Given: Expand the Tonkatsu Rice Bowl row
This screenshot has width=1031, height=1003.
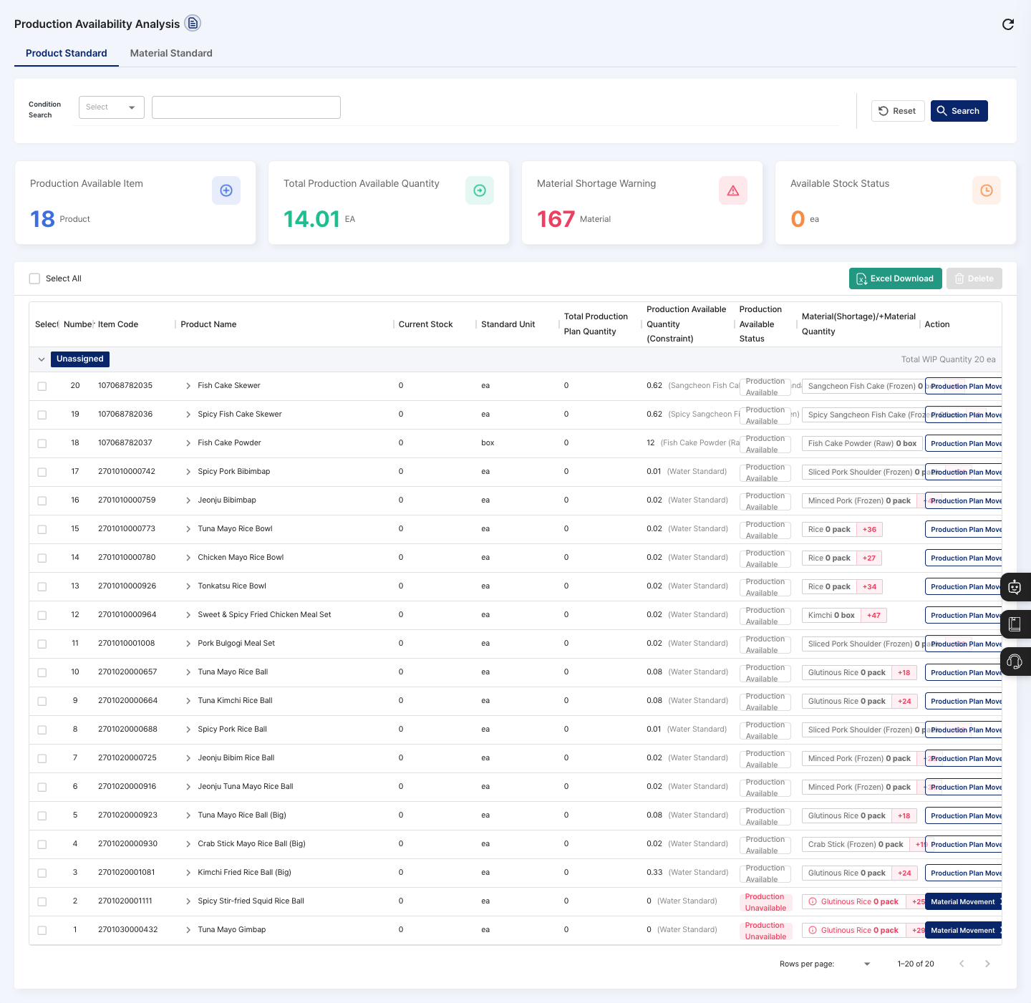Looking at the screenshot, I should point(188,586).
